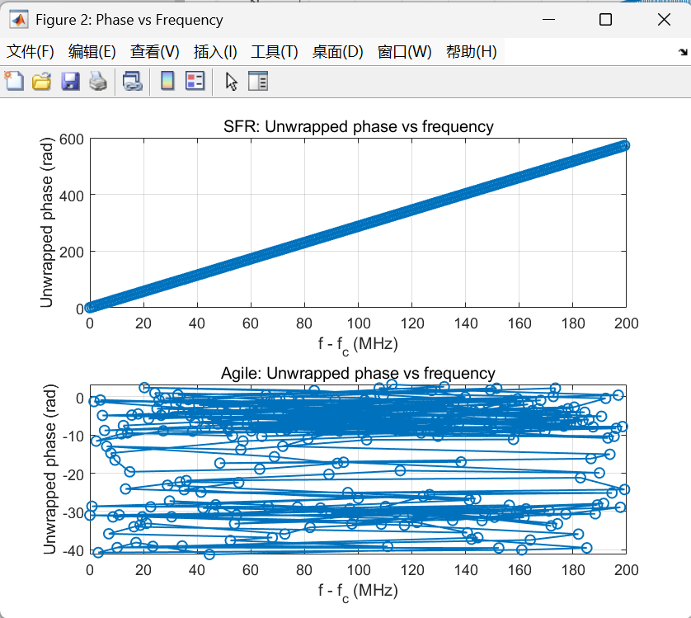Click the SFR plot y-axis label

[x=46, y=222]
